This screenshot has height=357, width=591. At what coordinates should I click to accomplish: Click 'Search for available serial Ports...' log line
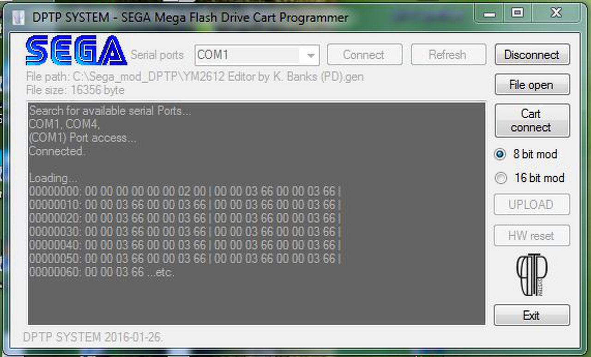click(x=110, y=111)
